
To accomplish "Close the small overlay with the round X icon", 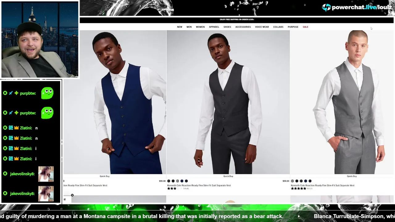I will (x=72, y=195).
